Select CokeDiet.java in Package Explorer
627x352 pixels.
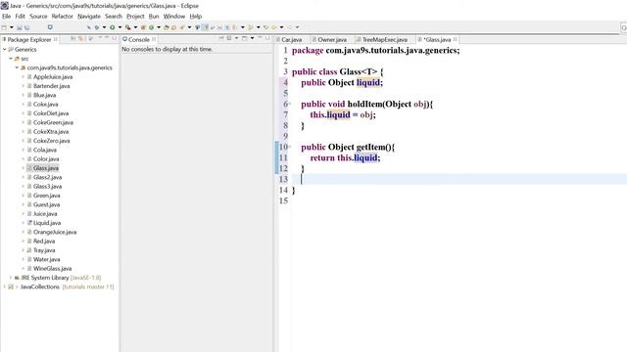pyautogui.click(x=51, y=113)
